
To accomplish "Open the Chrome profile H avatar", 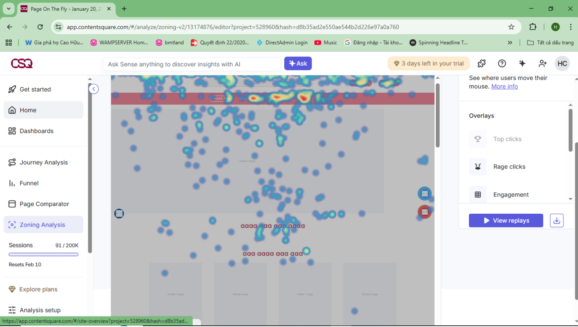I will (x=556, y=27).
